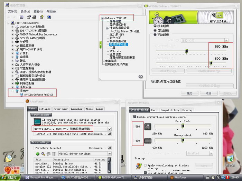Screen dimensions: 242x181
Task: Click the Windows flag icon in Startup section
Action: [x=139, y=167]
